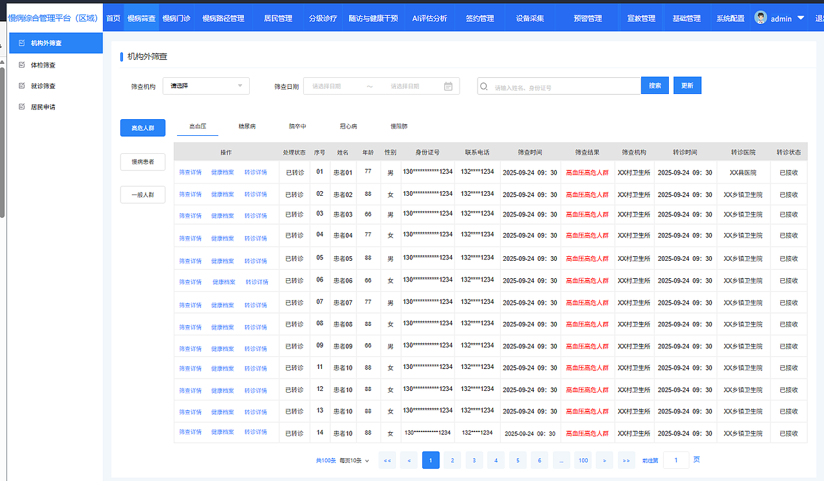This screenshot has width=824, height=481.
Task: Click the 居民申请 sidebar icon
Action: 22,107
